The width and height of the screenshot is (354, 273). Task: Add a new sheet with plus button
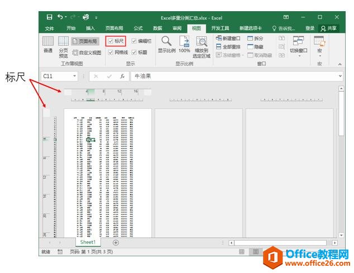[x=116, y=242]
